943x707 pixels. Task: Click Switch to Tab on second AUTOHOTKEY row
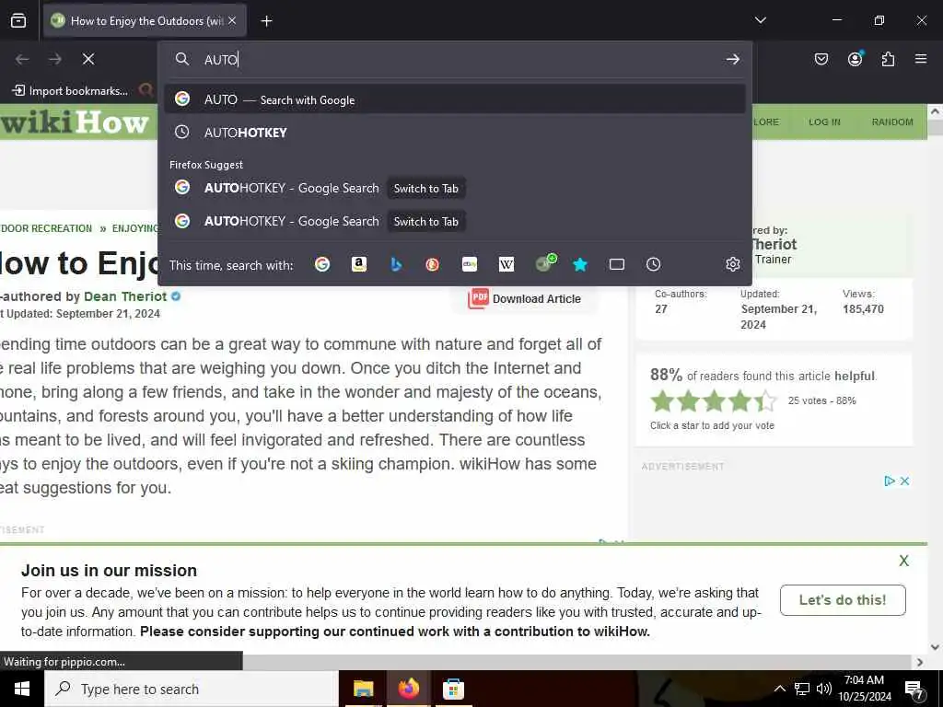coord(425,222)
